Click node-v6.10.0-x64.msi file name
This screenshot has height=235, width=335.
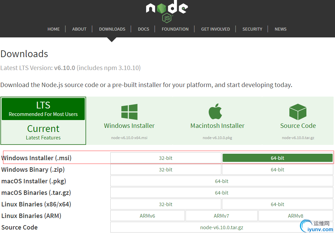coord(129,138)
